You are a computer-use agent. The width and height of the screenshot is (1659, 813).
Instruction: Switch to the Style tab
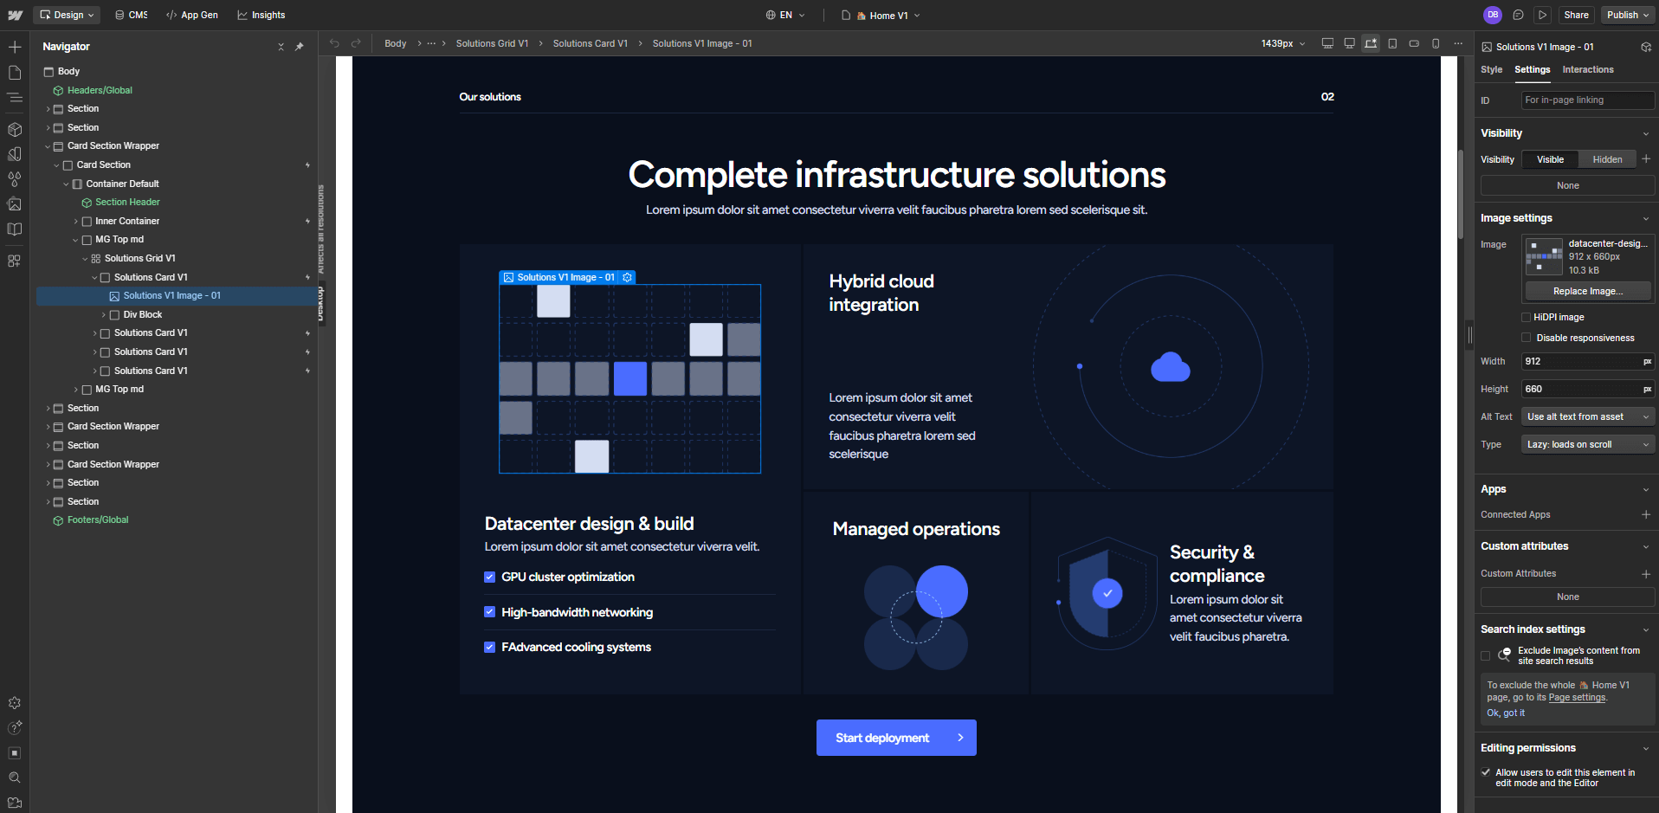(1491, 69)
